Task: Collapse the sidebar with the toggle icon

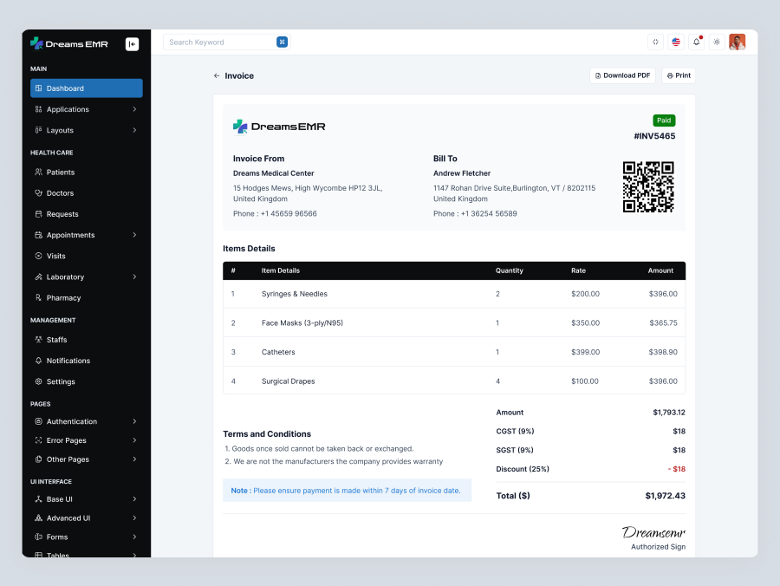Action: (132, 44)
